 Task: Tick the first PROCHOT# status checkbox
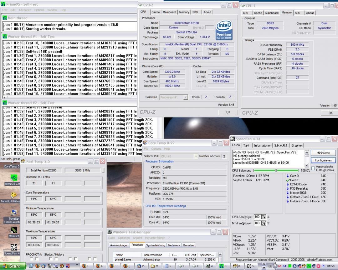pos(31,259)
